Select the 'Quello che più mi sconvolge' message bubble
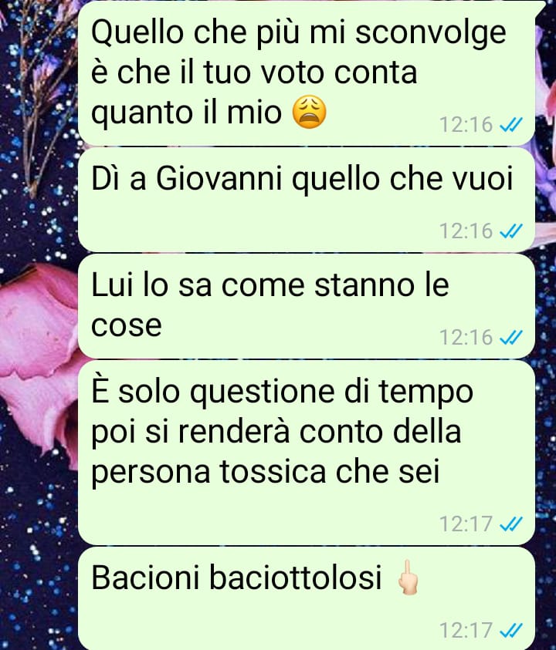 click(x=307, y=73)
